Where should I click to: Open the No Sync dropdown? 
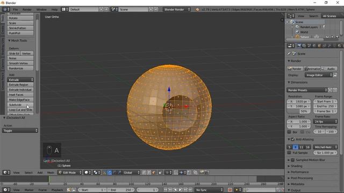(x=209, y=190)
